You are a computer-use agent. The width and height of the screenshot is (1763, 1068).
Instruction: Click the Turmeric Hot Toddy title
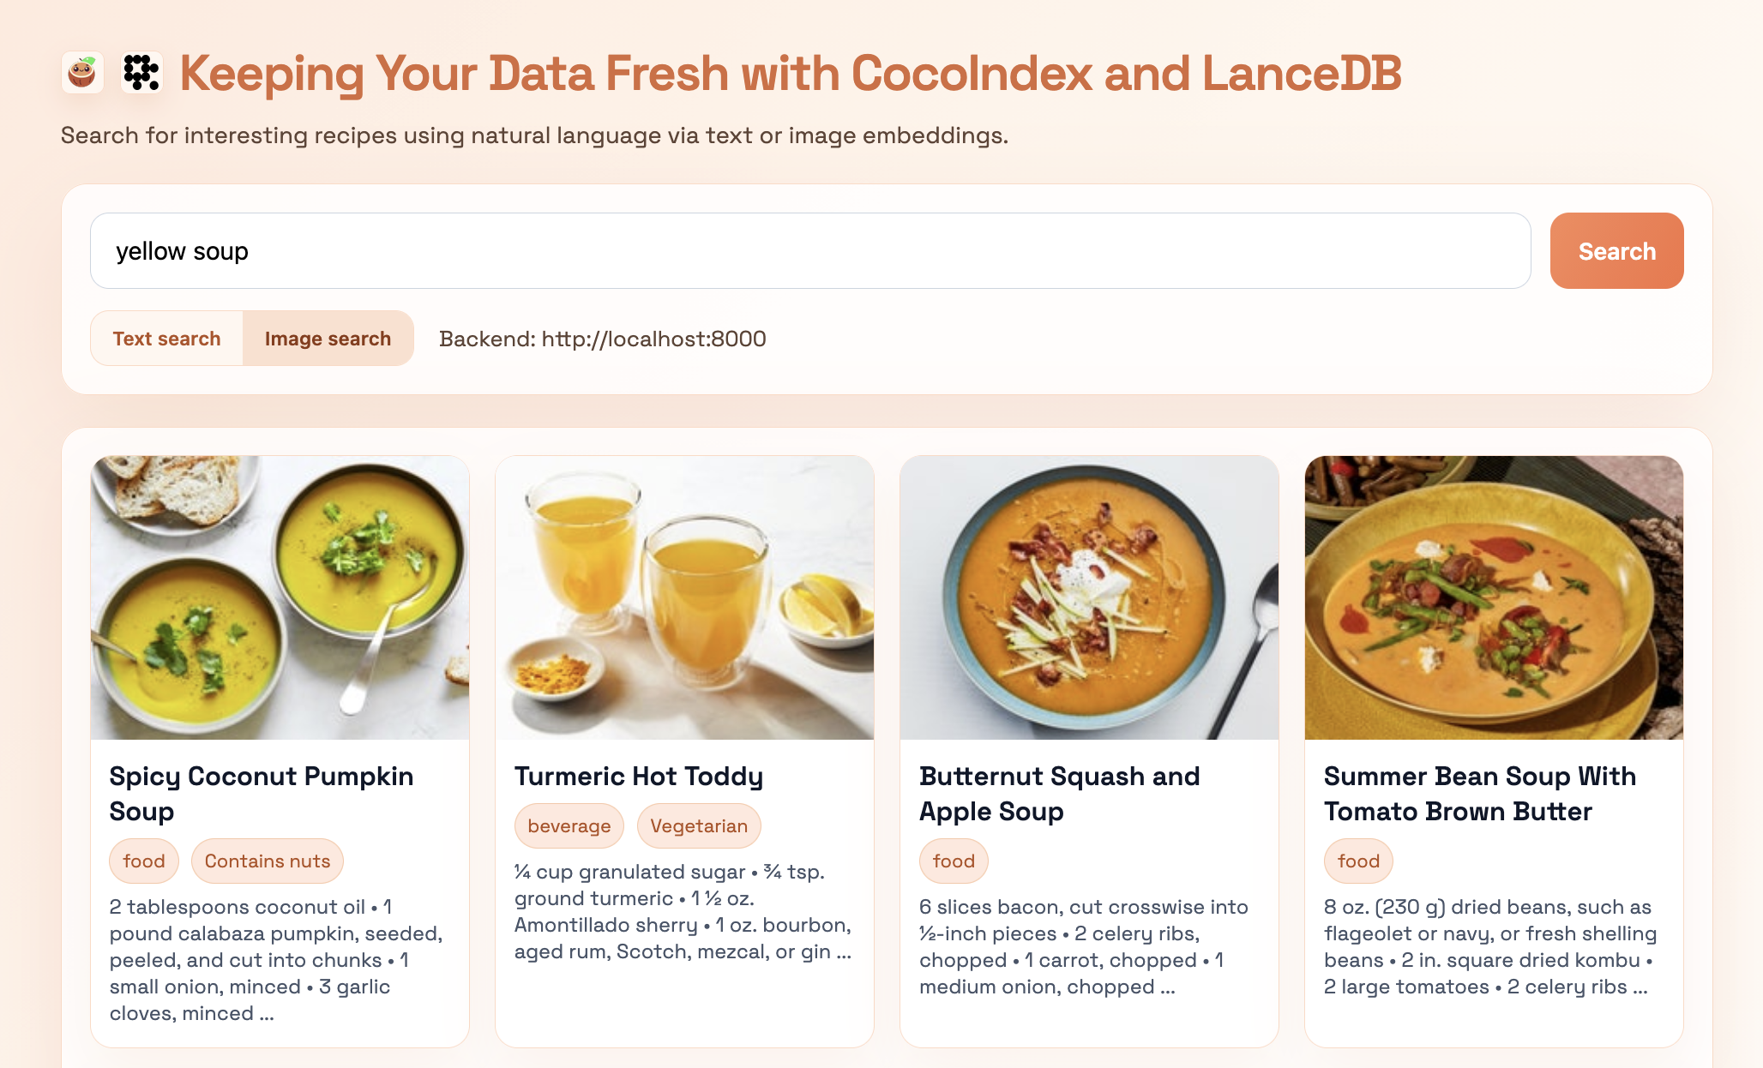click(639, 776)
